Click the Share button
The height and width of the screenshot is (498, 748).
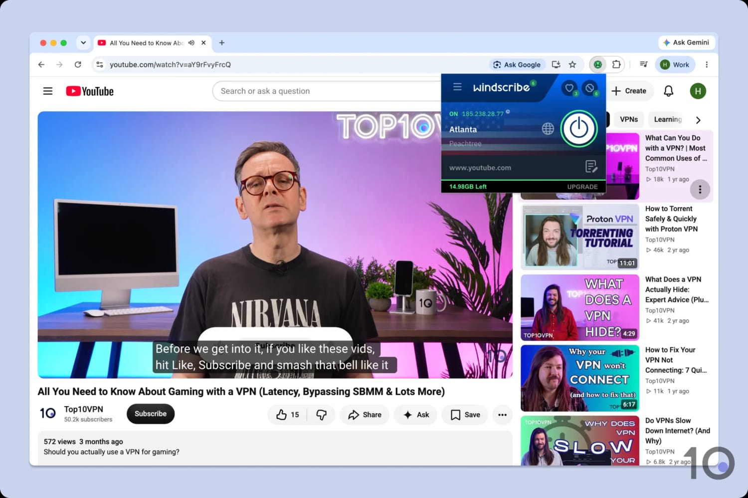click(365, 415)
